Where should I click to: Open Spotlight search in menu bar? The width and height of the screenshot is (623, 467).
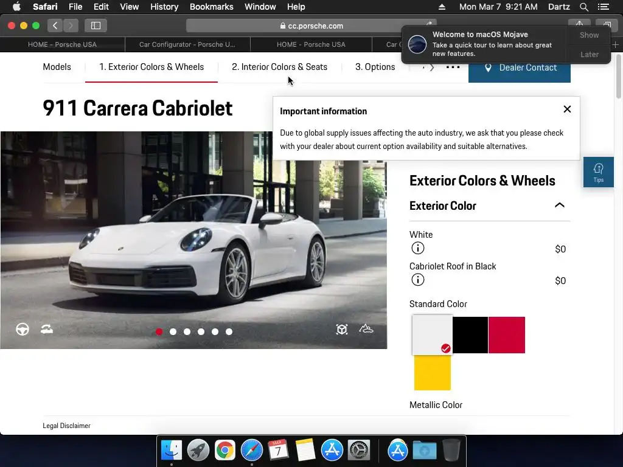pyautogui.click(x=583, y=7)
